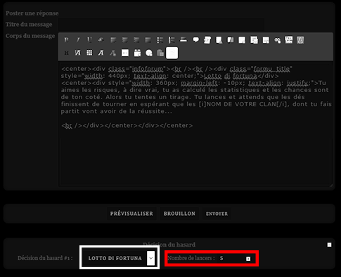The image size is (341, 277).
Task: Grab the text area resize handle
Action: pos(330,185)
